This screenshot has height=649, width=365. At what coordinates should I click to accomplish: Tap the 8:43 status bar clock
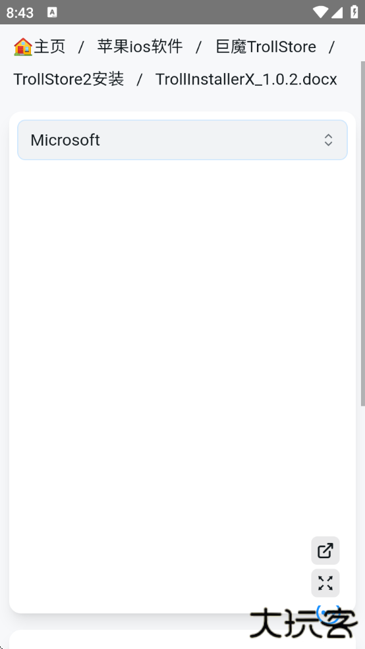click(x=20, y=13)
